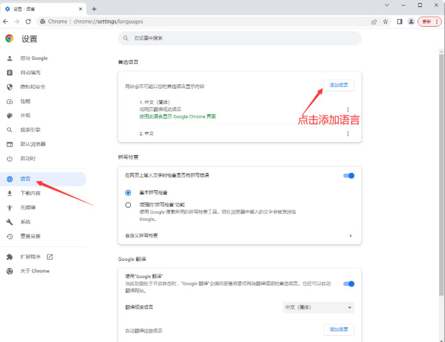Viewport: 445px width, 342px height.
Task: Close the 设置 tab
Action: tap(80, 9)
